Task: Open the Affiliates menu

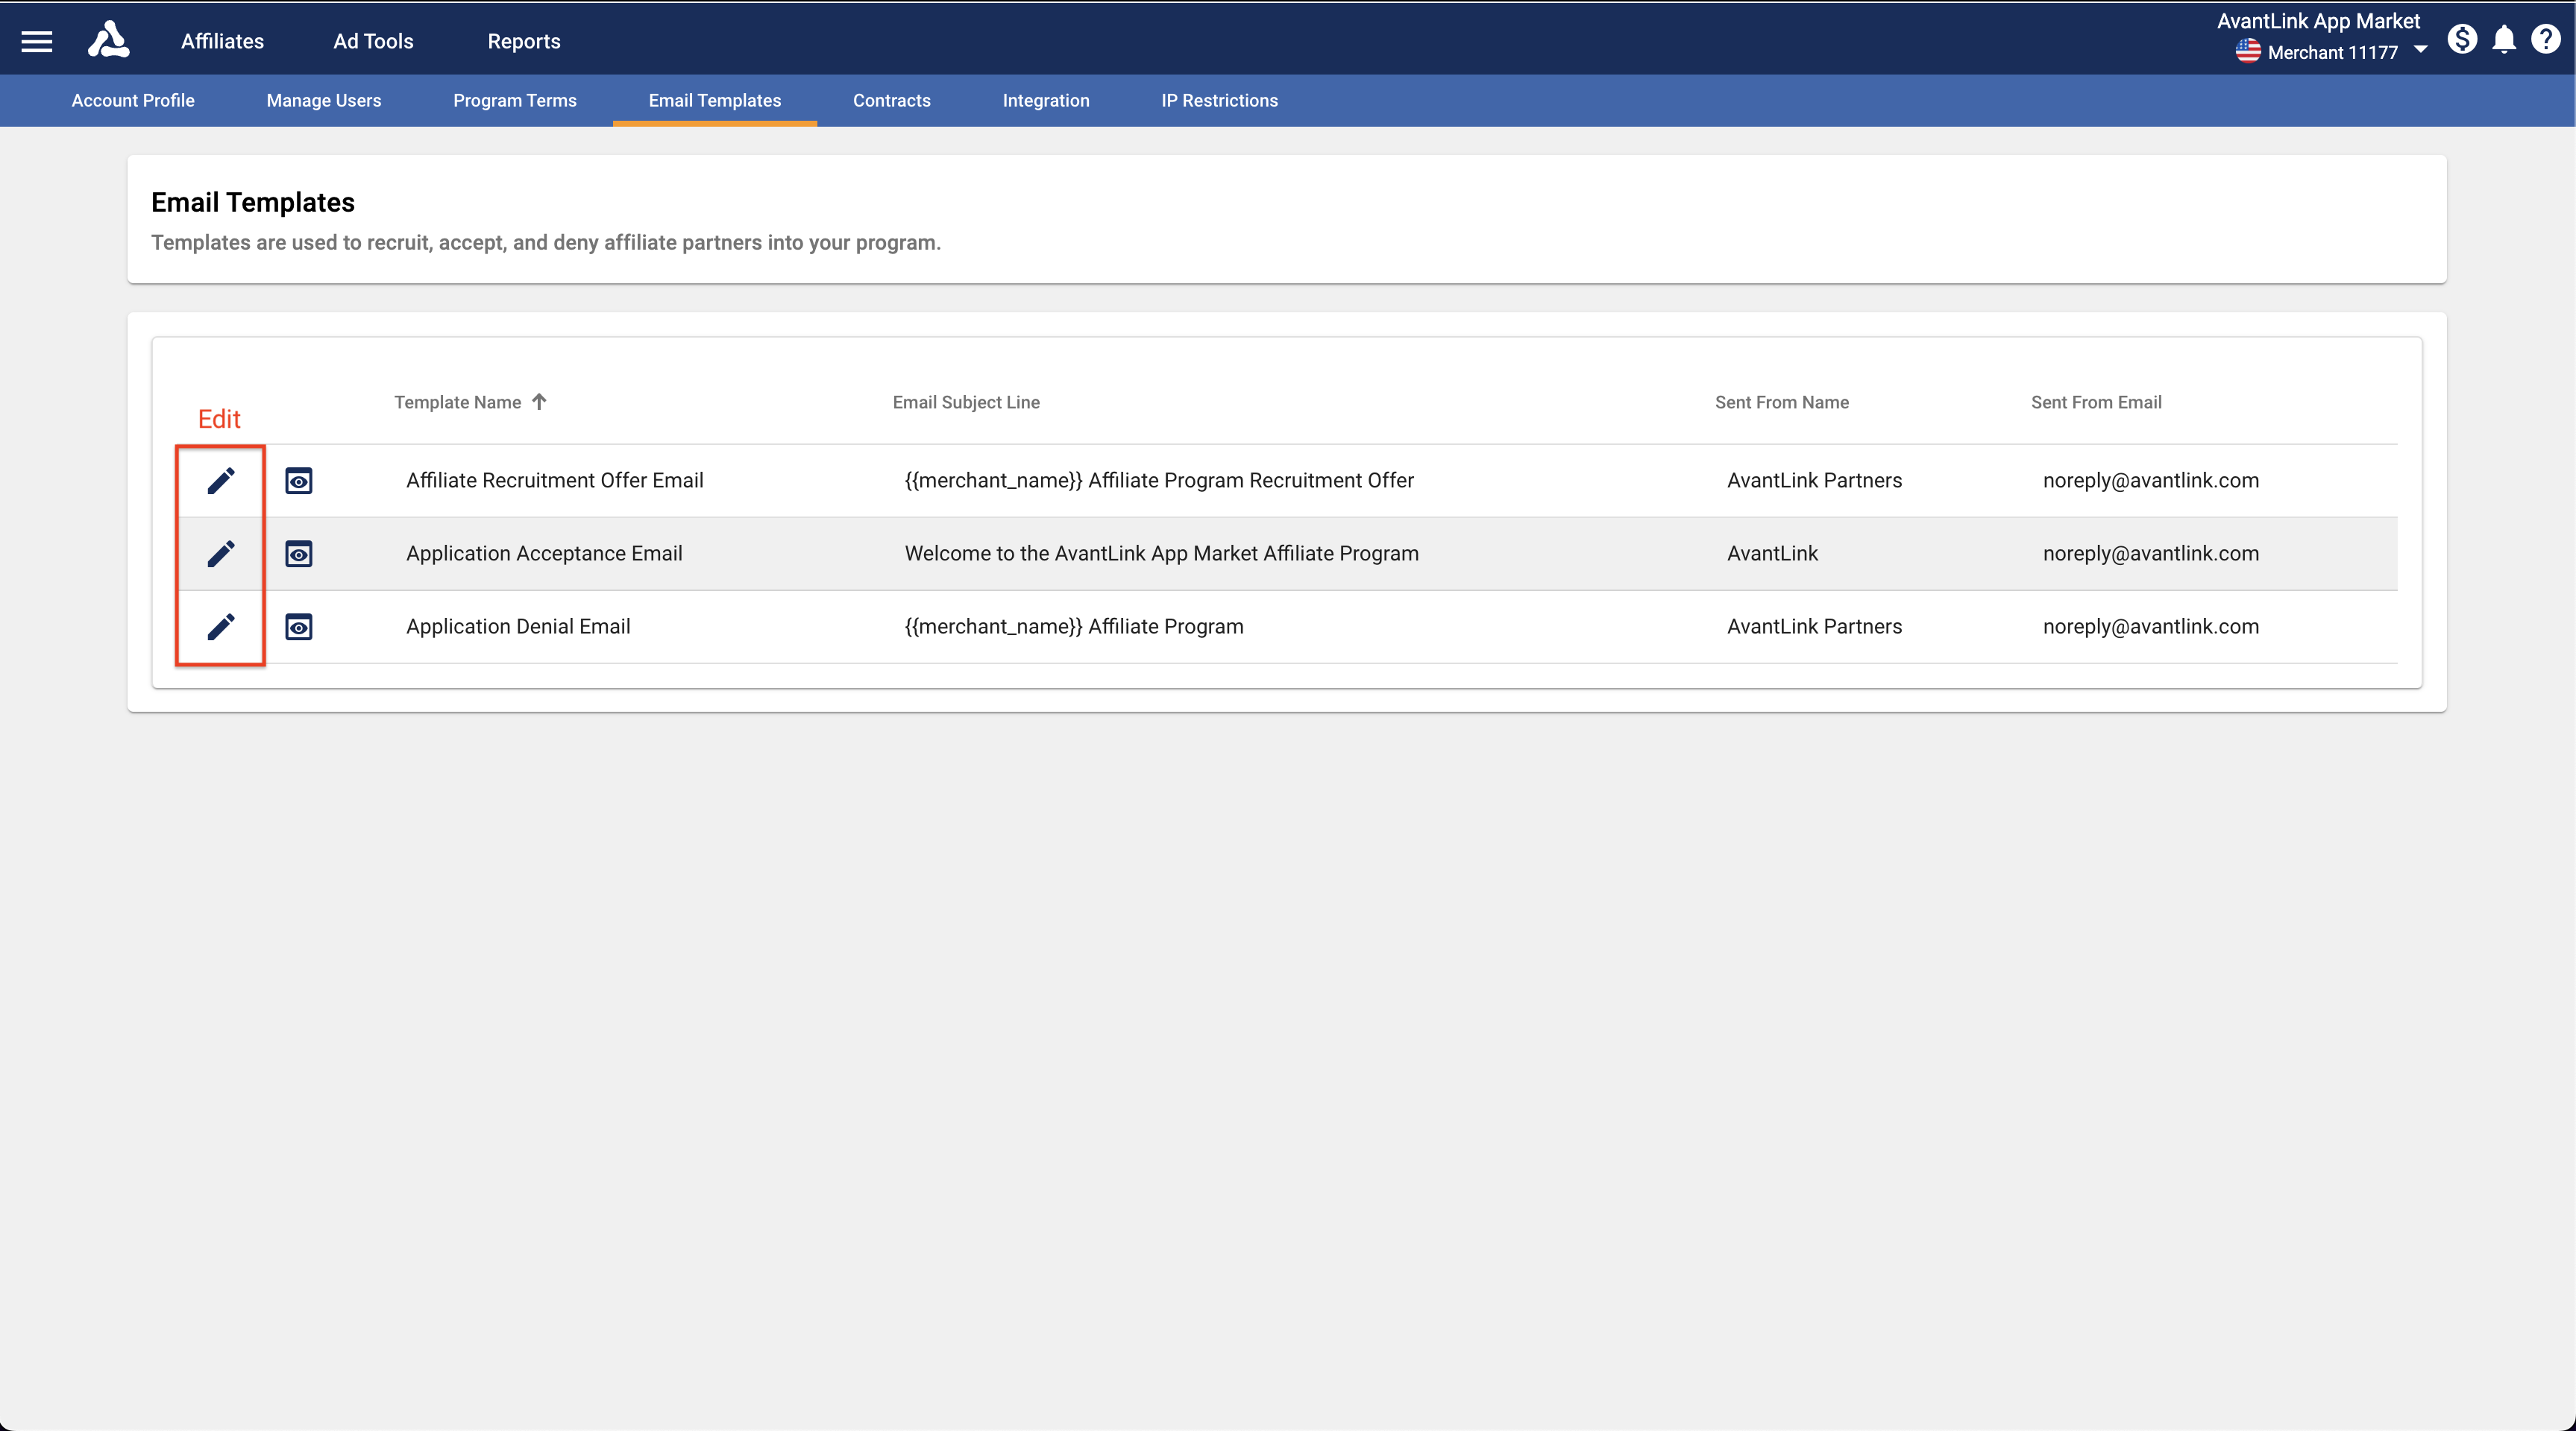Action: 222,41
